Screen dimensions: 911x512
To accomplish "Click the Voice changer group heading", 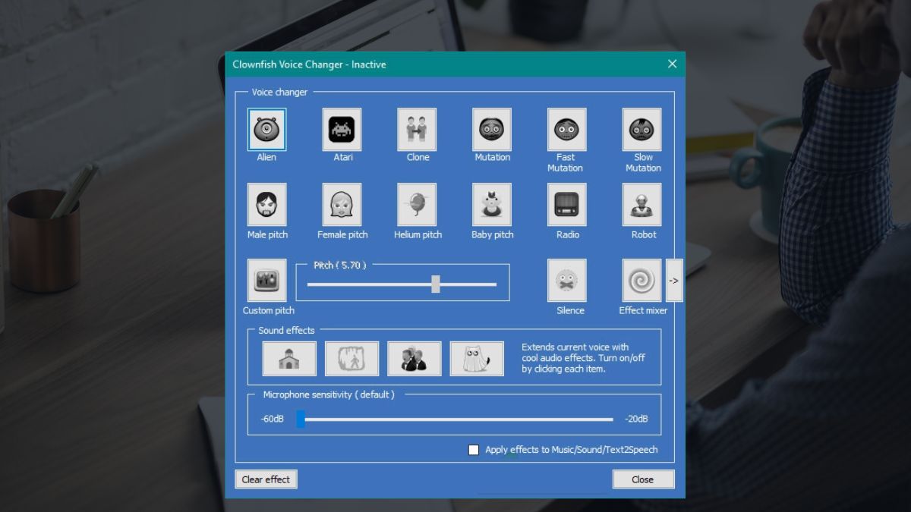I will pyautogui.click(x=280, y=93).
